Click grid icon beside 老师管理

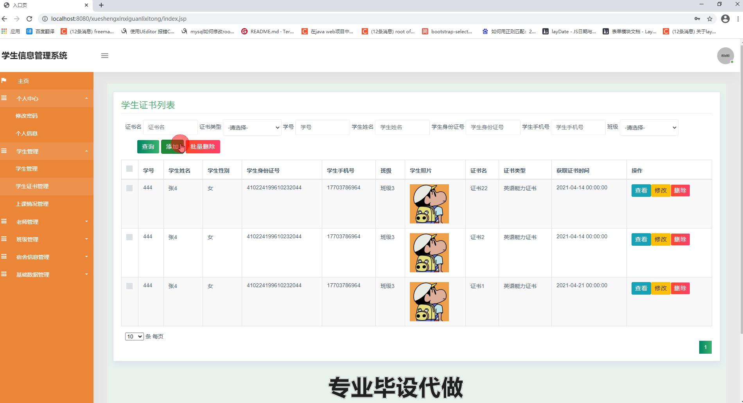(x=4, y=221)
